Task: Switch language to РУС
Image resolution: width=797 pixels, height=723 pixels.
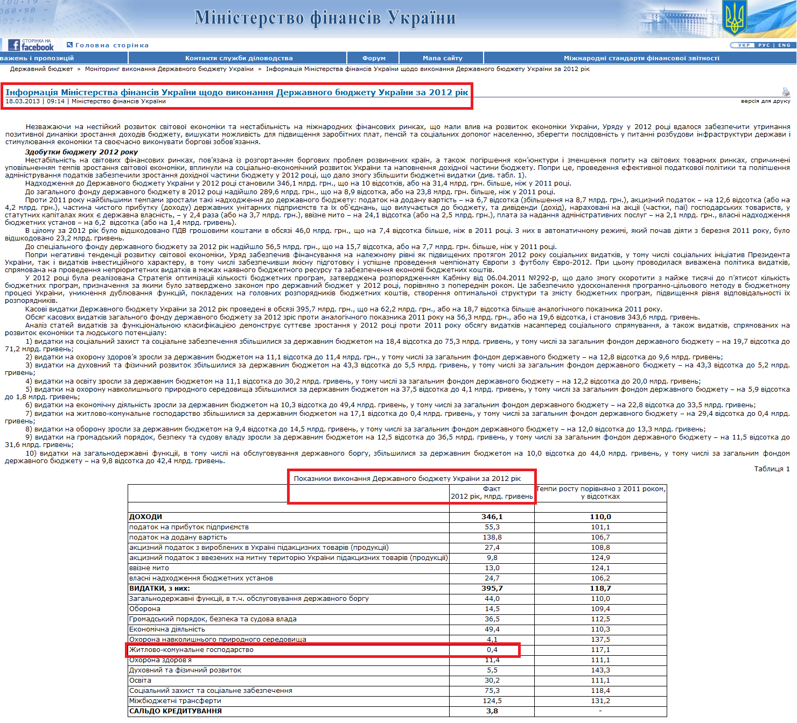Action: [x=764, y=45]
